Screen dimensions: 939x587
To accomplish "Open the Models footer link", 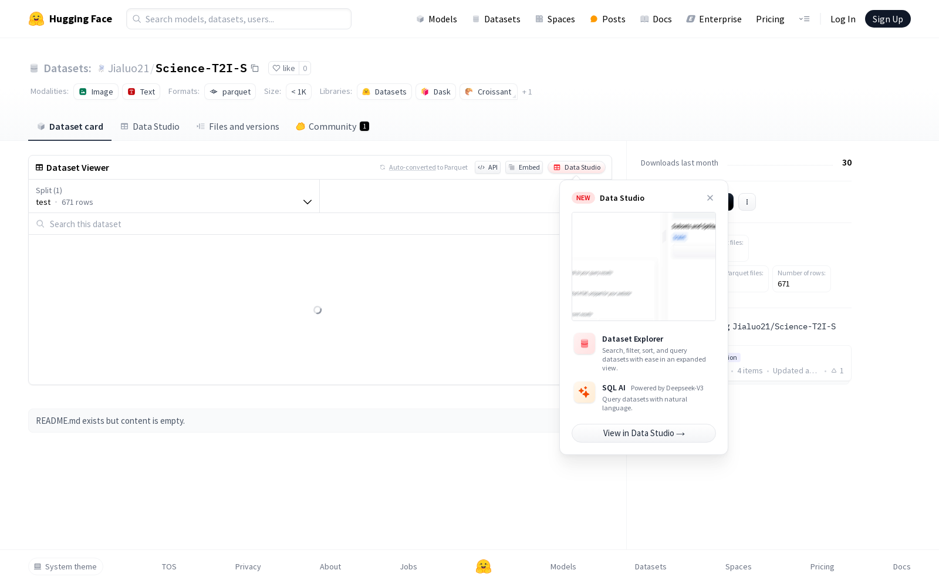I will (x=563, y=566).
